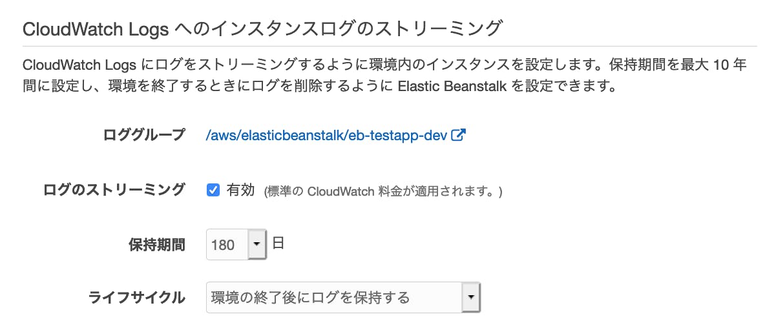Viewport: 765px width, 332px height.
Task: Click the 180 value in retention box
Action: point(224,245)
